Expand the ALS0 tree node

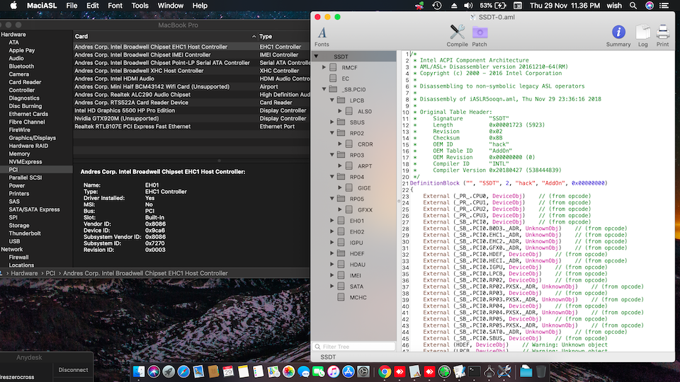tap(340, 111)
